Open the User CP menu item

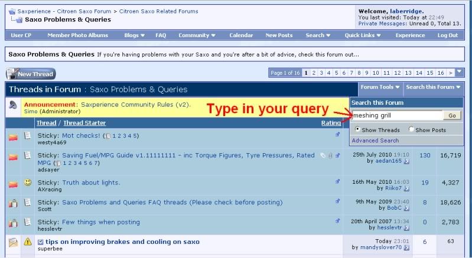pos(21,35)
